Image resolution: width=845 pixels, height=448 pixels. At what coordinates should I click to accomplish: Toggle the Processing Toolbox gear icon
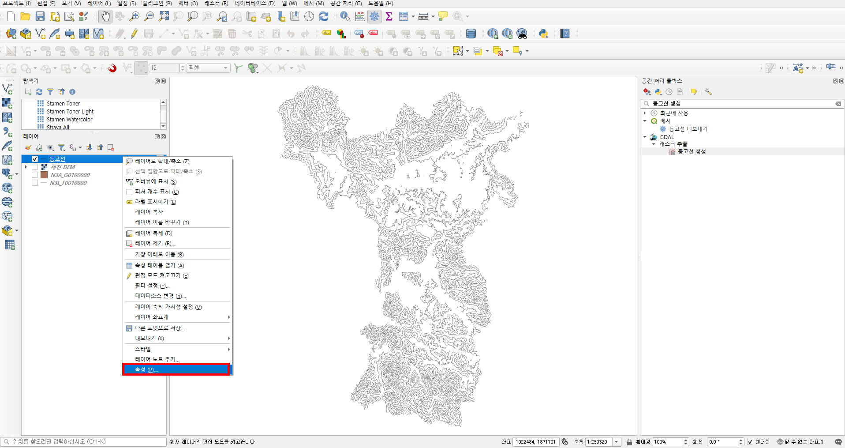[x=374, y=17]
